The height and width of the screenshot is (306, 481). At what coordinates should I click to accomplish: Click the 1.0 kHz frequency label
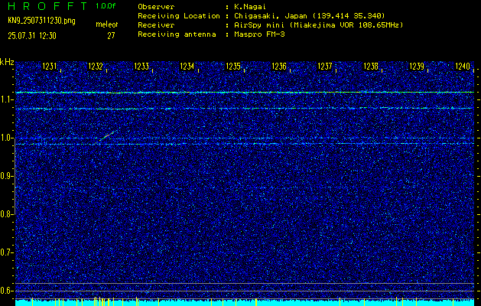pos(6,138)
